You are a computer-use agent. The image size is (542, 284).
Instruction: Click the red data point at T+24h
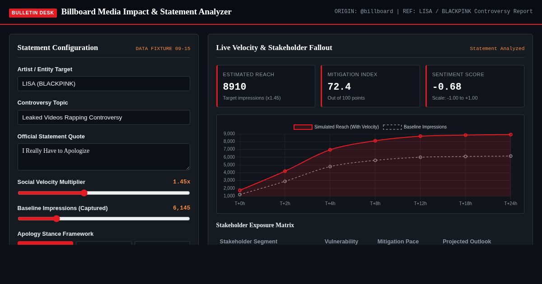[x=511, y=134]
